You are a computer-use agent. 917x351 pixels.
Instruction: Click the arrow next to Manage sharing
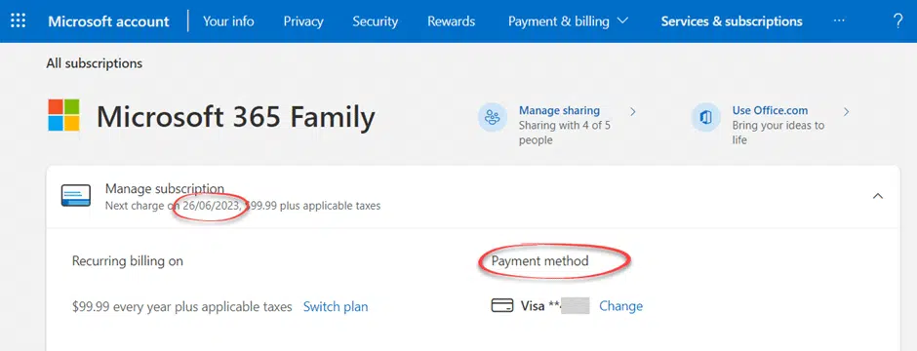tap(633, 111)
